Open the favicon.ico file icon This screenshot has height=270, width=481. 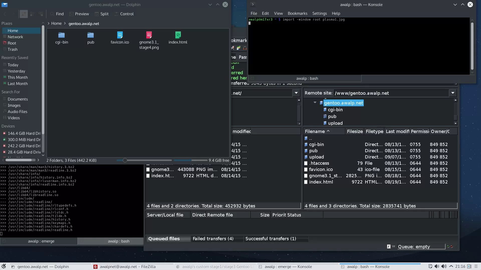[x=120, y=35]
